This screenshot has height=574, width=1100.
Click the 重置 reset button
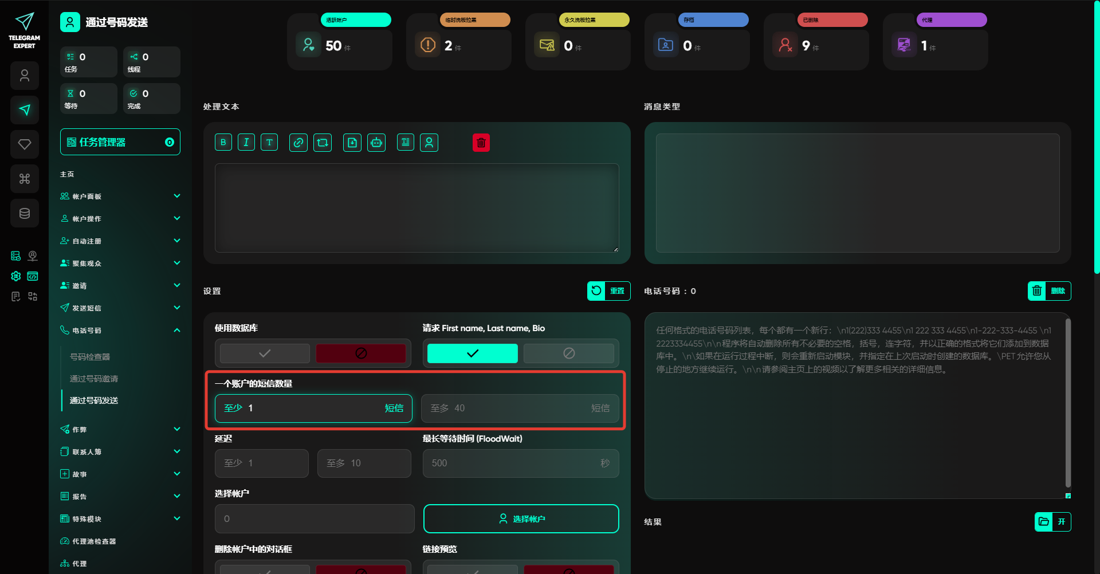608,291
